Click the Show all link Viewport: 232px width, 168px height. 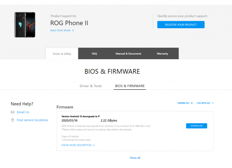pos(135,158)
